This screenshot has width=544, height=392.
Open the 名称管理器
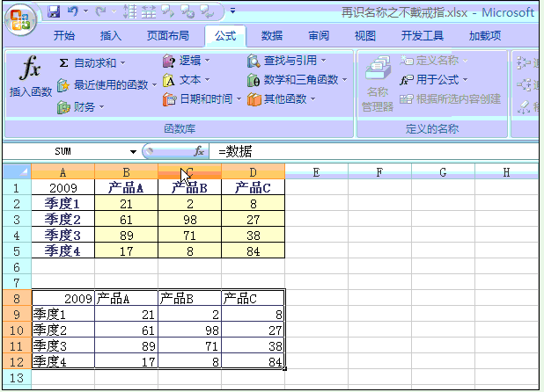(378, 83)
